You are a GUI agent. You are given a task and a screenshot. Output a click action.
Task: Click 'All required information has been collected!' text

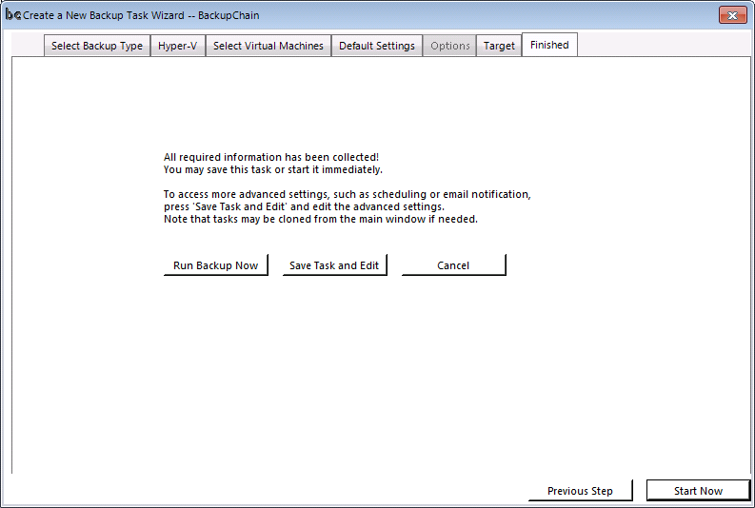pos(271,157)
